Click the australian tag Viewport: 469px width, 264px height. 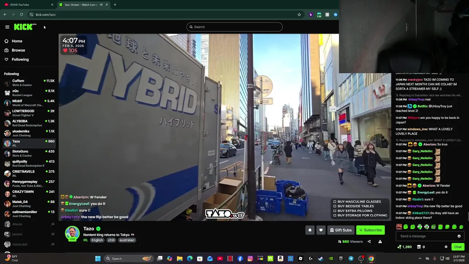pyautogui.click(x=127, y=240)
